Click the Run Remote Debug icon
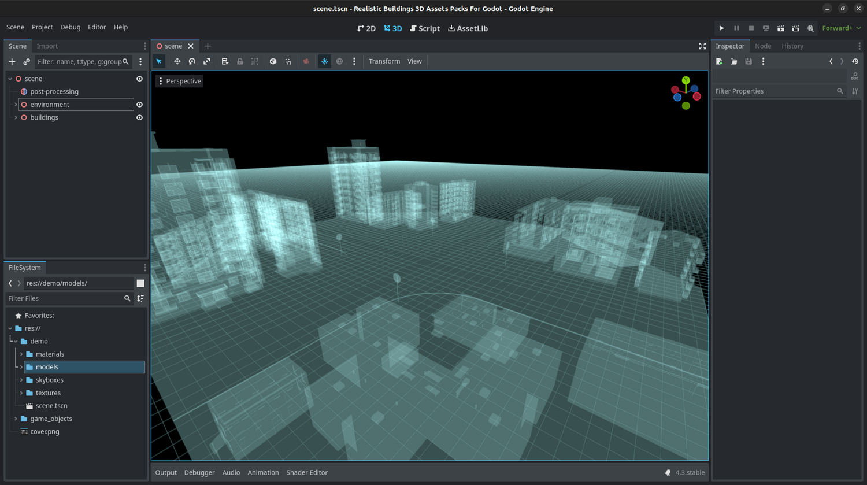Image resolution: width=867 pixels, height=485 pixels. click(x=766, y=28)
